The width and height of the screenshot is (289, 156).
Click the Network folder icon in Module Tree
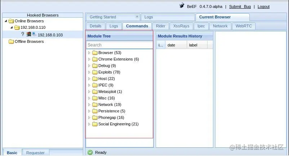95,104
